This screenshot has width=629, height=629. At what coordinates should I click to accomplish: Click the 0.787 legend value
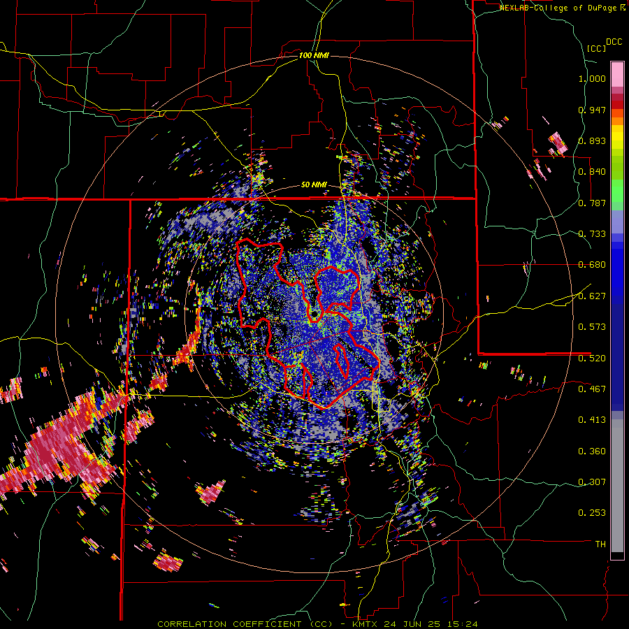[592, 203]
